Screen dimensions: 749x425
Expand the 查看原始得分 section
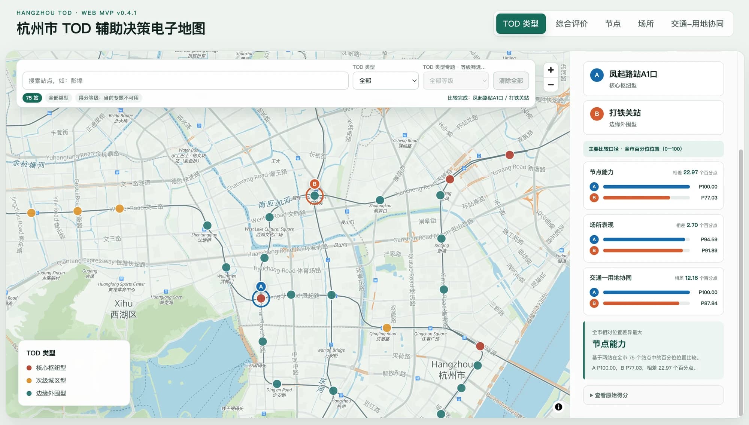(653, 395)
